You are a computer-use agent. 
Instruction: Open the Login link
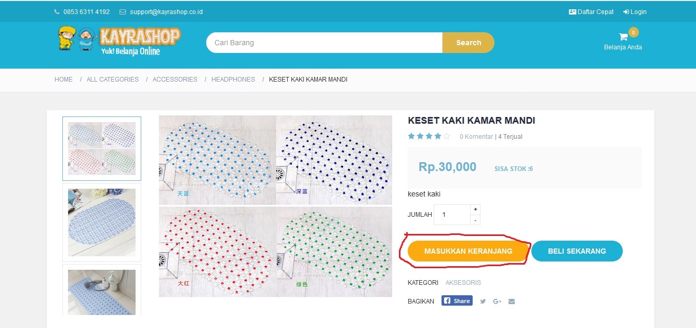click(635, 12)
